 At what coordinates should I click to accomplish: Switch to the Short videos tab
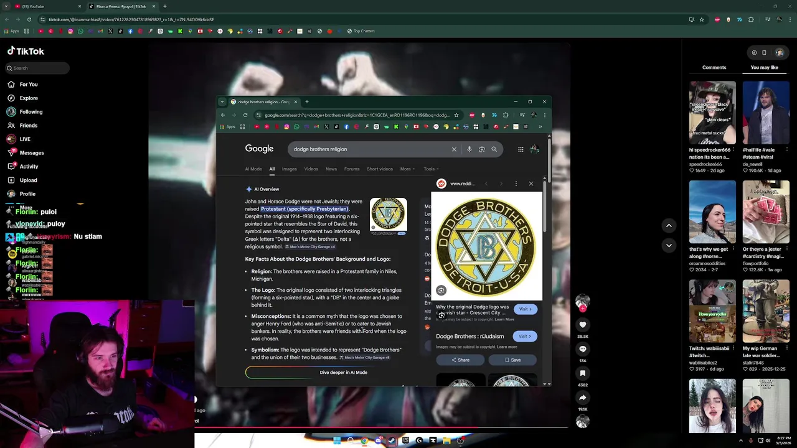point(380,169)
